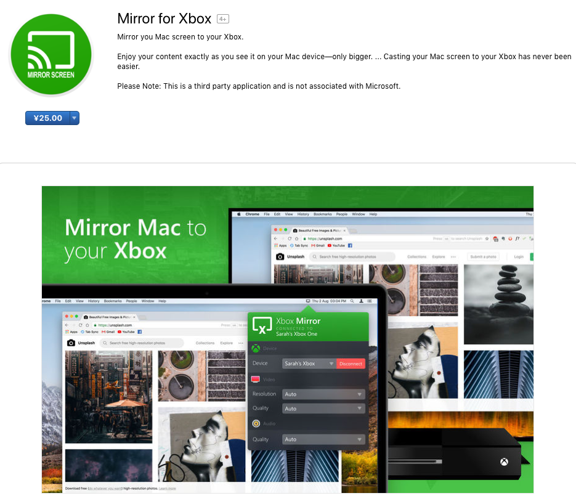This screenshot has height=501, width=576.
Task: Click the yellow speaker icon beside the Audio heading
Action: tap(256, 423)
